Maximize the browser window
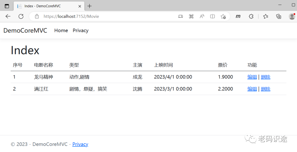Image resolution: width=297 pixels, height=152 pixels. pos(293,5)
